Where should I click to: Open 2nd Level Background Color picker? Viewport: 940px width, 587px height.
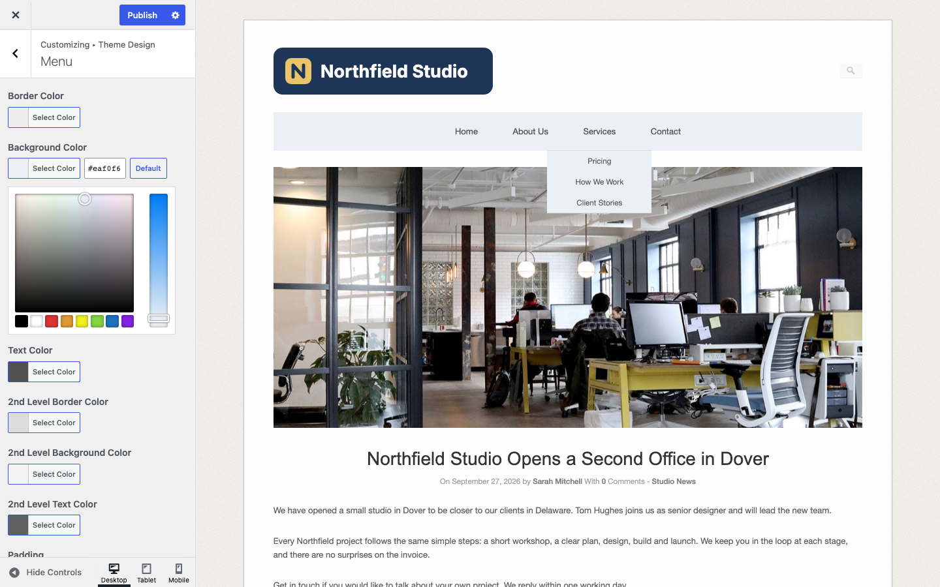click(44, 474)
